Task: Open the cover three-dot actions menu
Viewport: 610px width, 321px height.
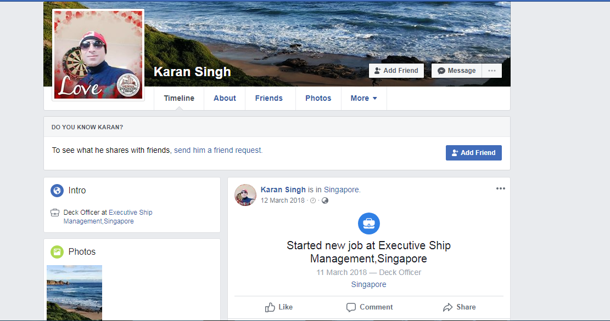Action: 491,71
